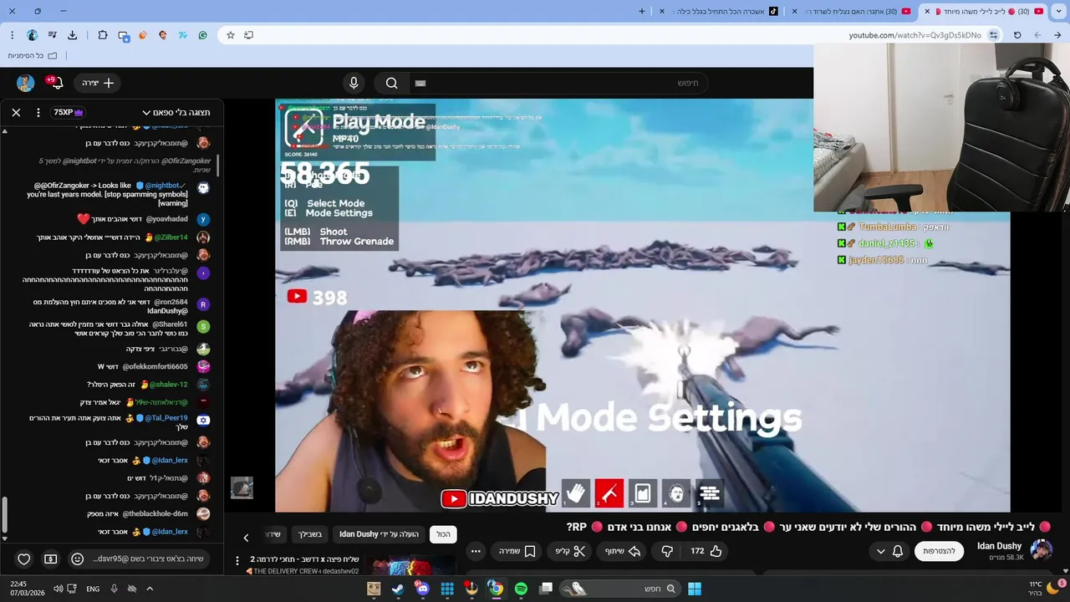Dislike the video
Screen dimensions: 1070x602
(666, 551)
